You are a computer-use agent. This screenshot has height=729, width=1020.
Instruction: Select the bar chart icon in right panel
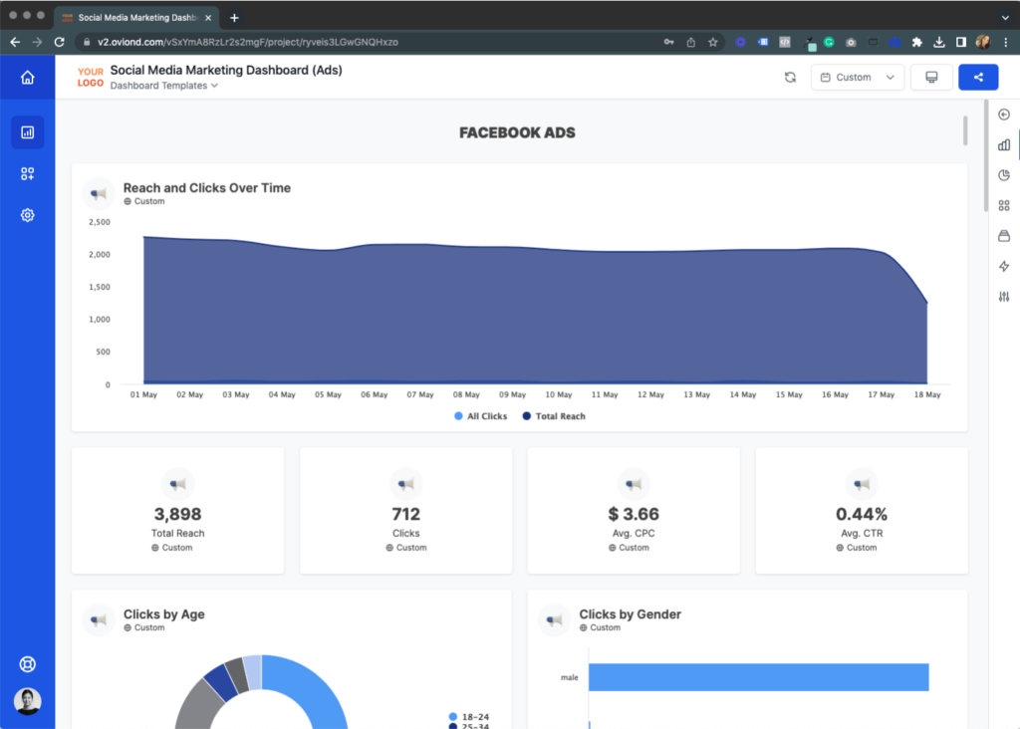pos(1004,145)
